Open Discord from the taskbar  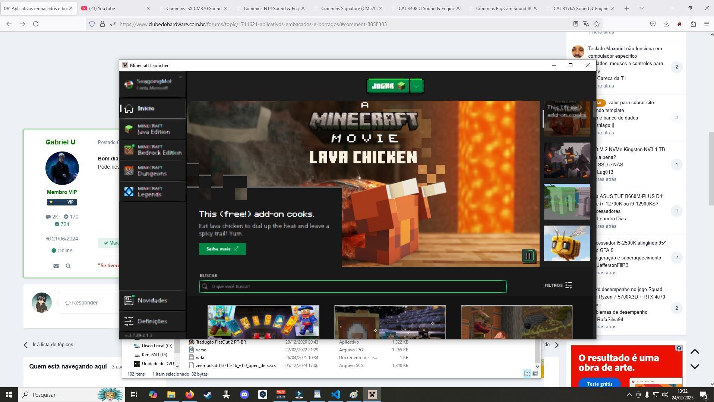click(x=244, y=395)
